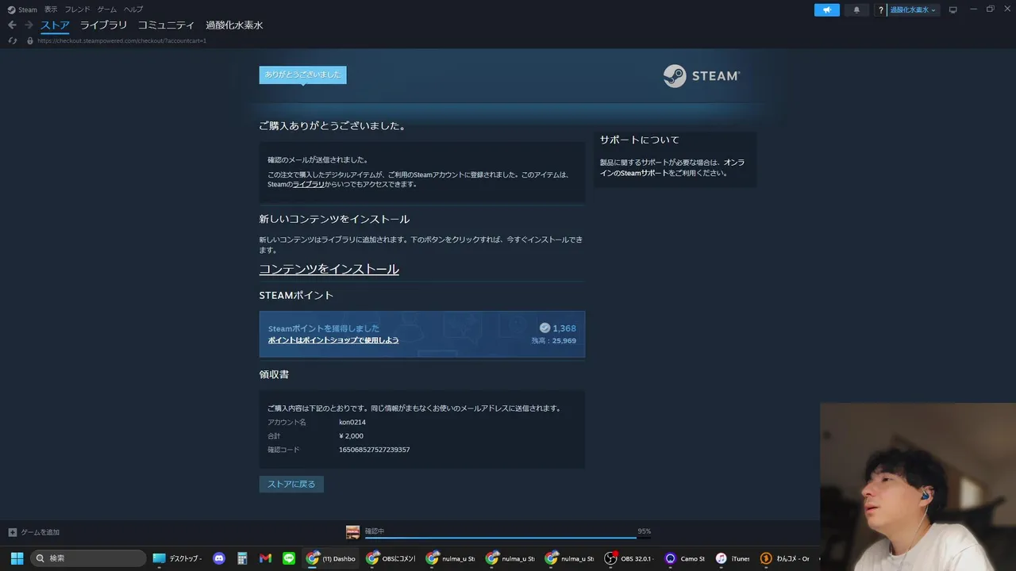Image resolution: width=1016 pixels, height=571 pixels.
Task: Click the ストアに戻る button
Action: [291, 484]
